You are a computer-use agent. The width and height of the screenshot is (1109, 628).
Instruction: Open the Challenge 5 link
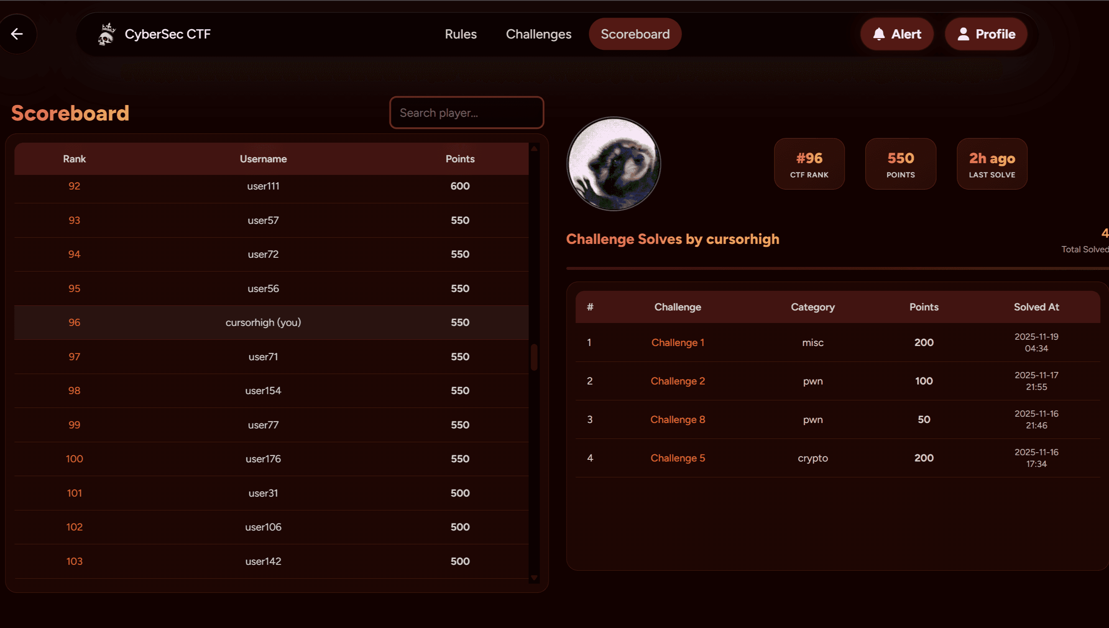pyautogui.click(x=677, y=458)
